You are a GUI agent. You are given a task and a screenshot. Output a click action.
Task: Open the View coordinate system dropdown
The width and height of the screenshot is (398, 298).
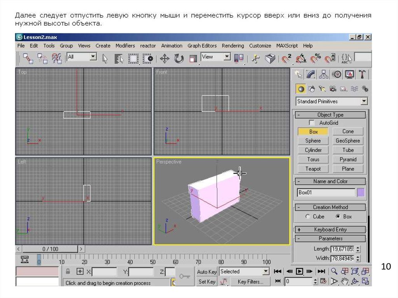[x=227, y=57]
